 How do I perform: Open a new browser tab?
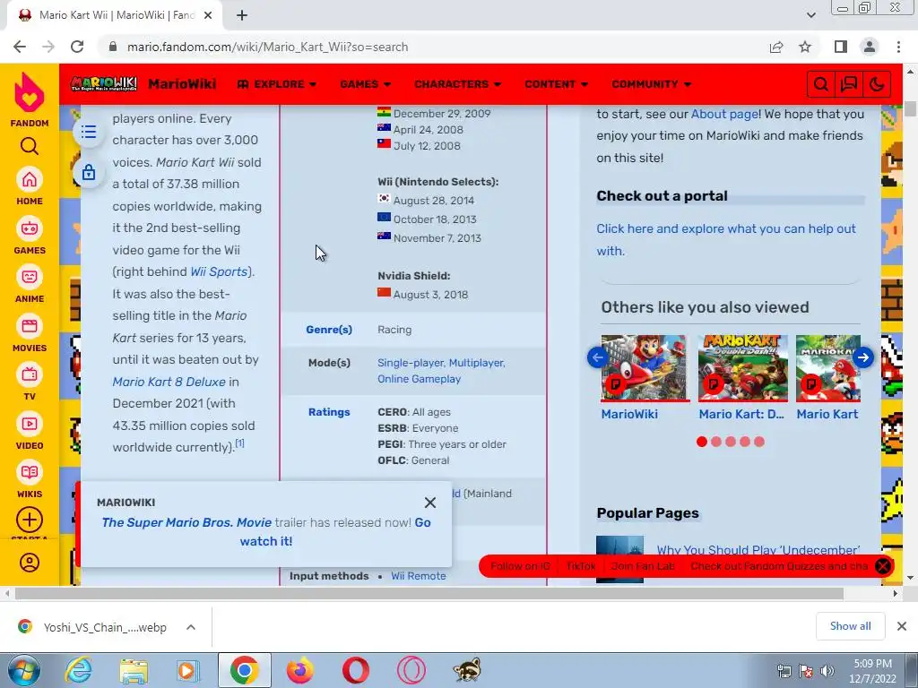(x=242, y=16)
